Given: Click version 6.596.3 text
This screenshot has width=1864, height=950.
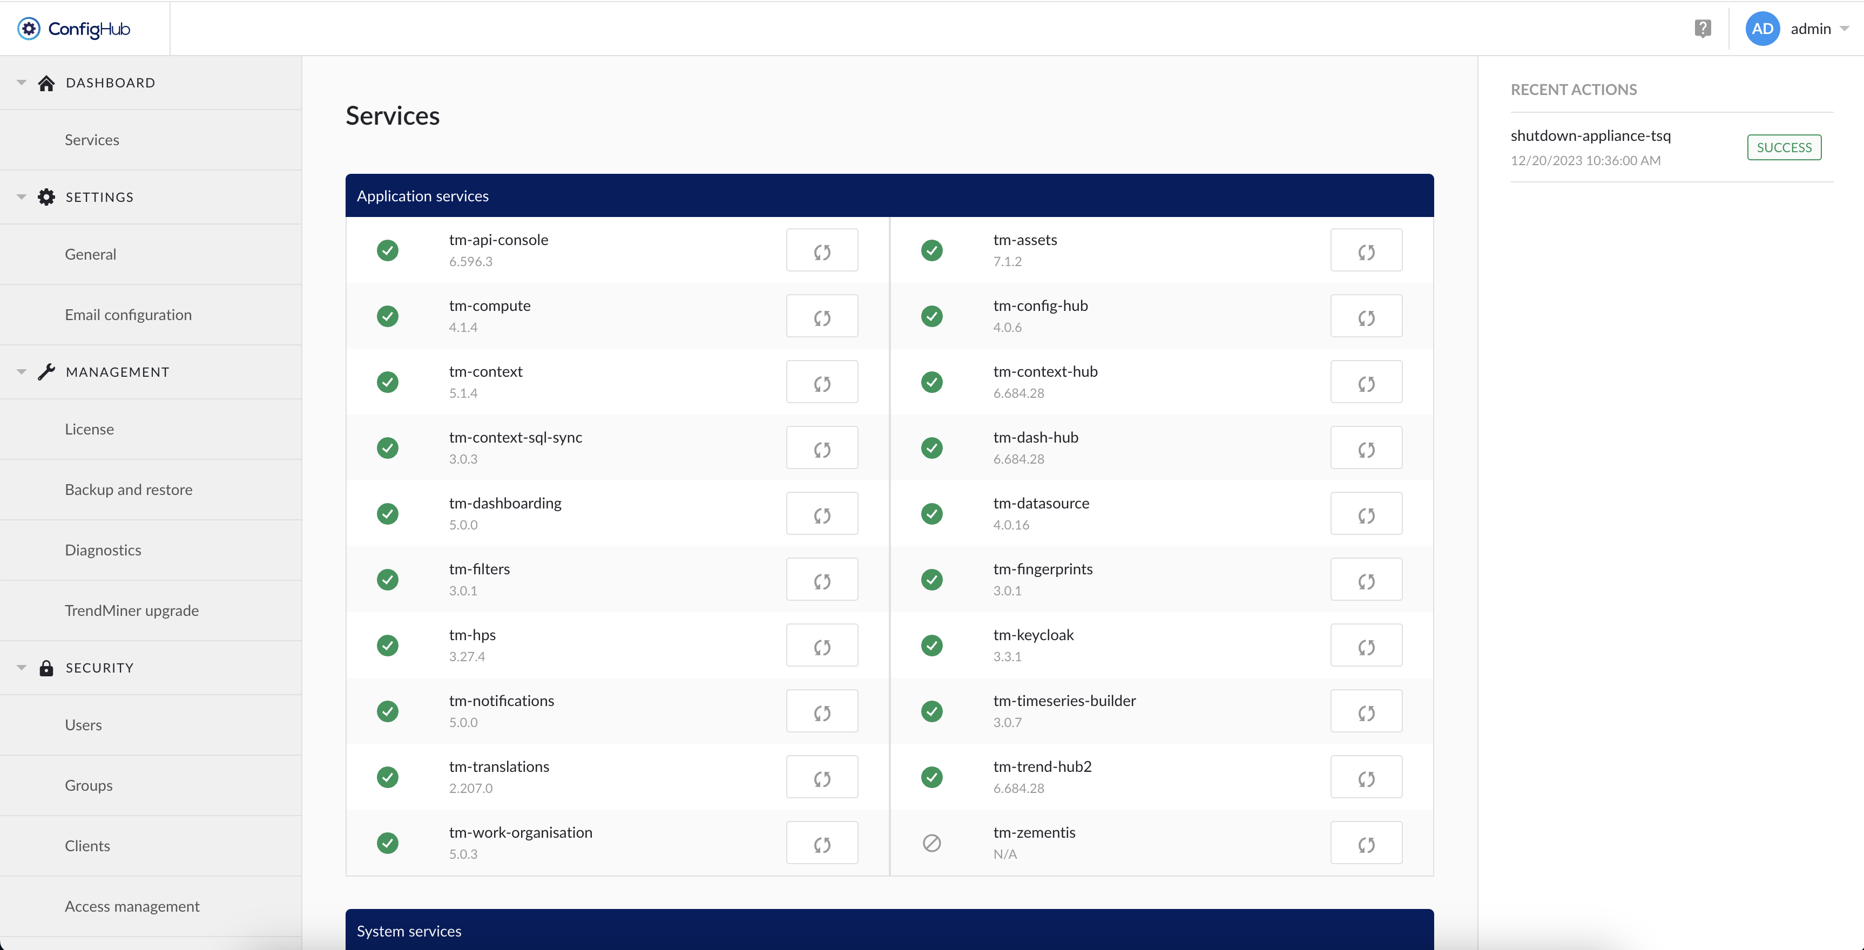Looking at the screenshot, I should [470, 261].
